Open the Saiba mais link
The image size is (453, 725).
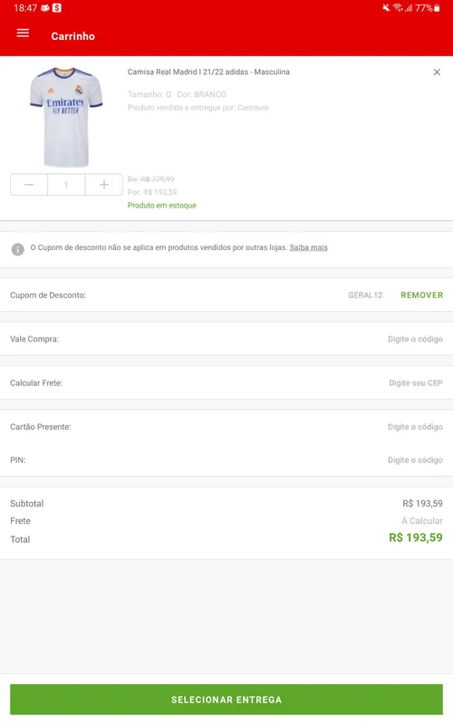point(308,247)
